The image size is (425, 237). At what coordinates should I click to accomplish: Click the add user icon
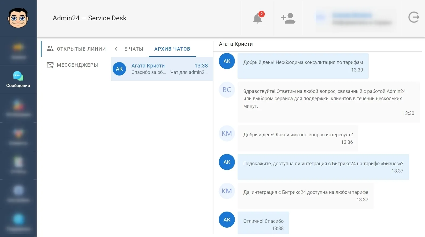coord(288,18)
